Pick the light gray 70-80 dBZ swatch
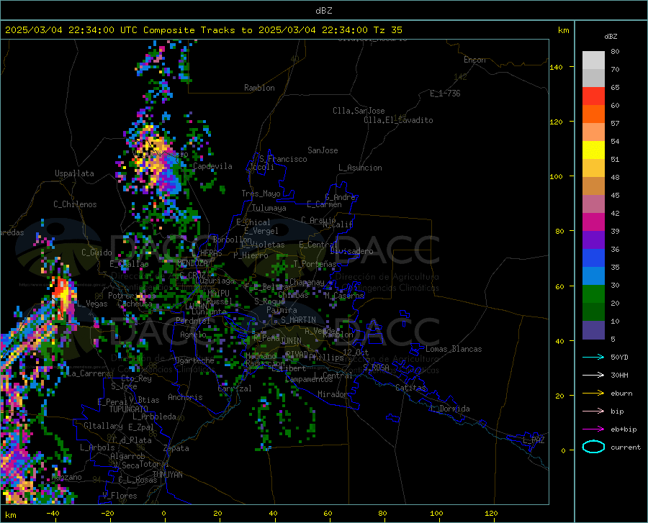The width and height of the screenshot is (648, 523). point(593,60)
